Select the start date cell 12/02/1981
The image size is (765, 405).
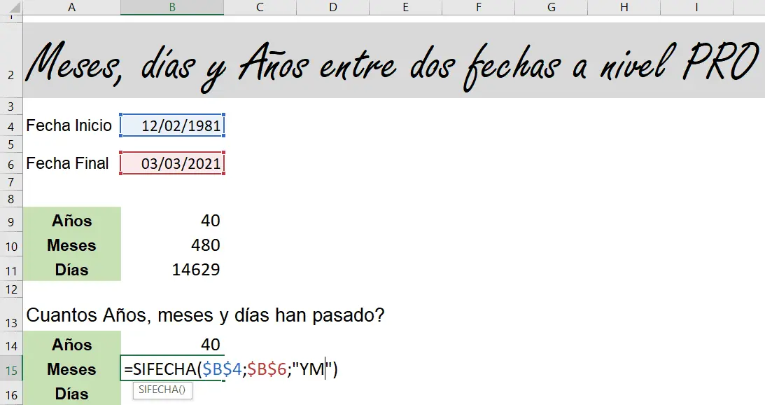coord(172,125)
